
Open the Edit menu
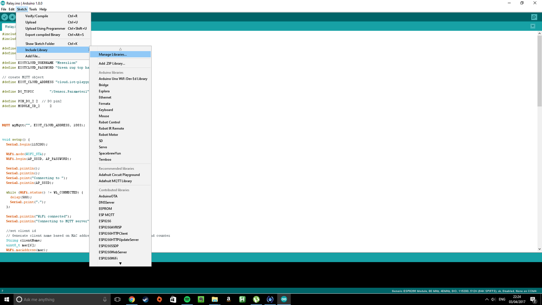pyautogui.click(x=12, y=9)
